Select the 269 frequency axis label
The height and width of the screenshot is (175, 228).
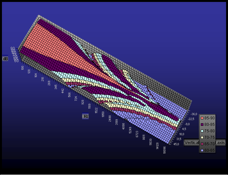click(49, 83)
